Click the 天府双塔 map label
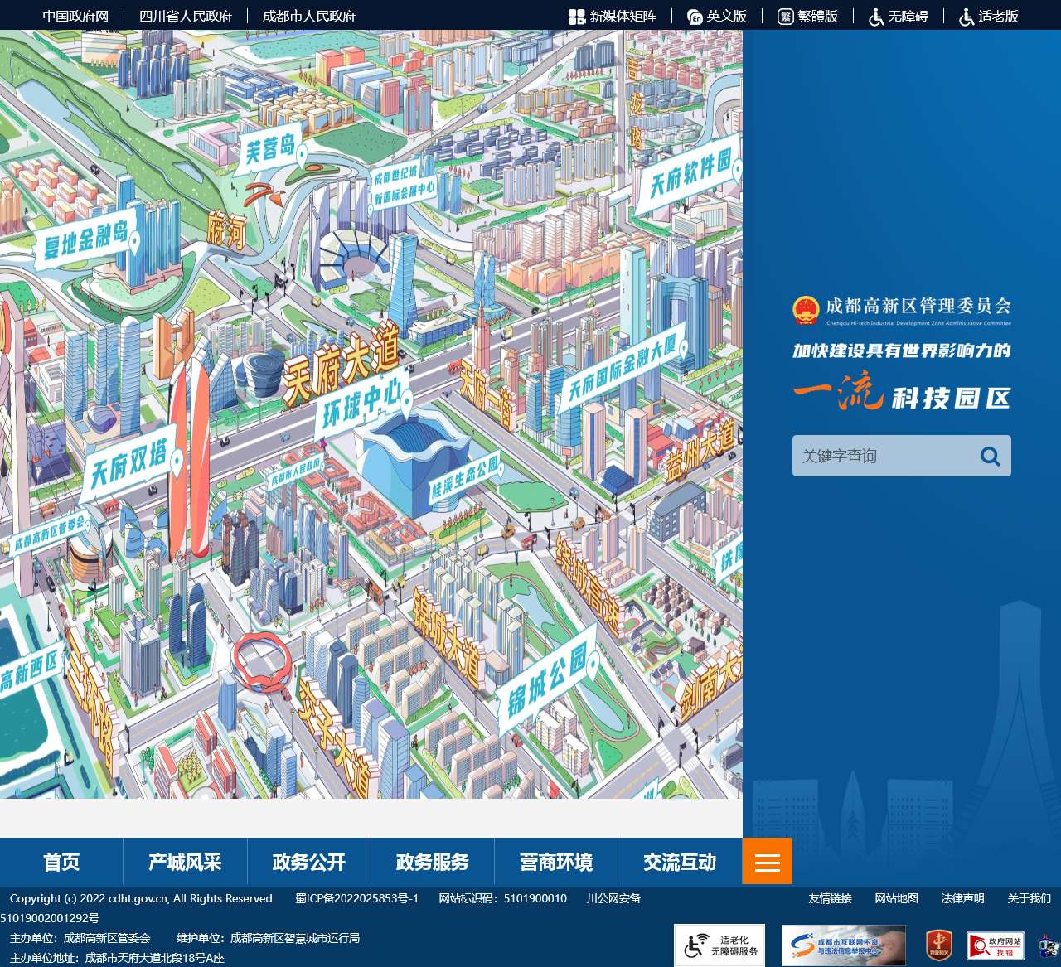Viewport: 1061px width, 967px height. point(131,464)
